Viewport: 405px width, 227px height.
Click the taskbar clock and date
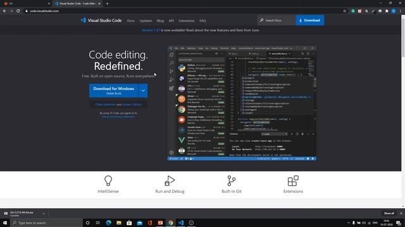click(x=387, y=223)
